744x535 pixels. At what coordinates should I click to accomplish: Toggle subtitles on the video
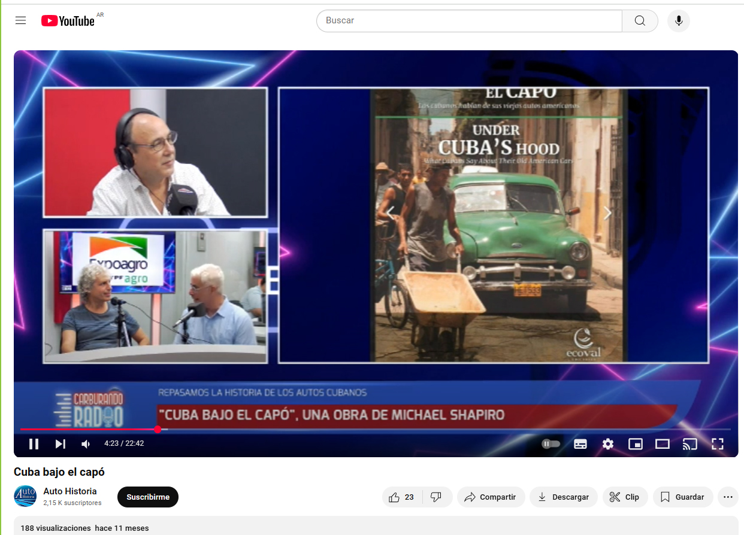point(580,443)
